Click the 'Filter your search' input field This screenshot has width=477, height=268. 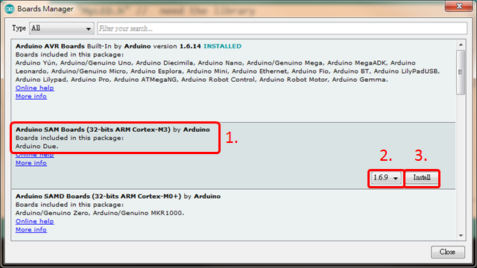[282, 28]
